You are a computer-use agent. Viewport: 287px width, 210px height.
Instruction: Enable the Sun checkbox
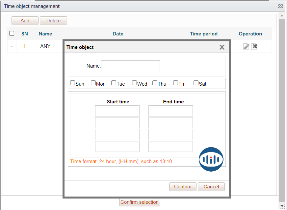pos(73,83)
